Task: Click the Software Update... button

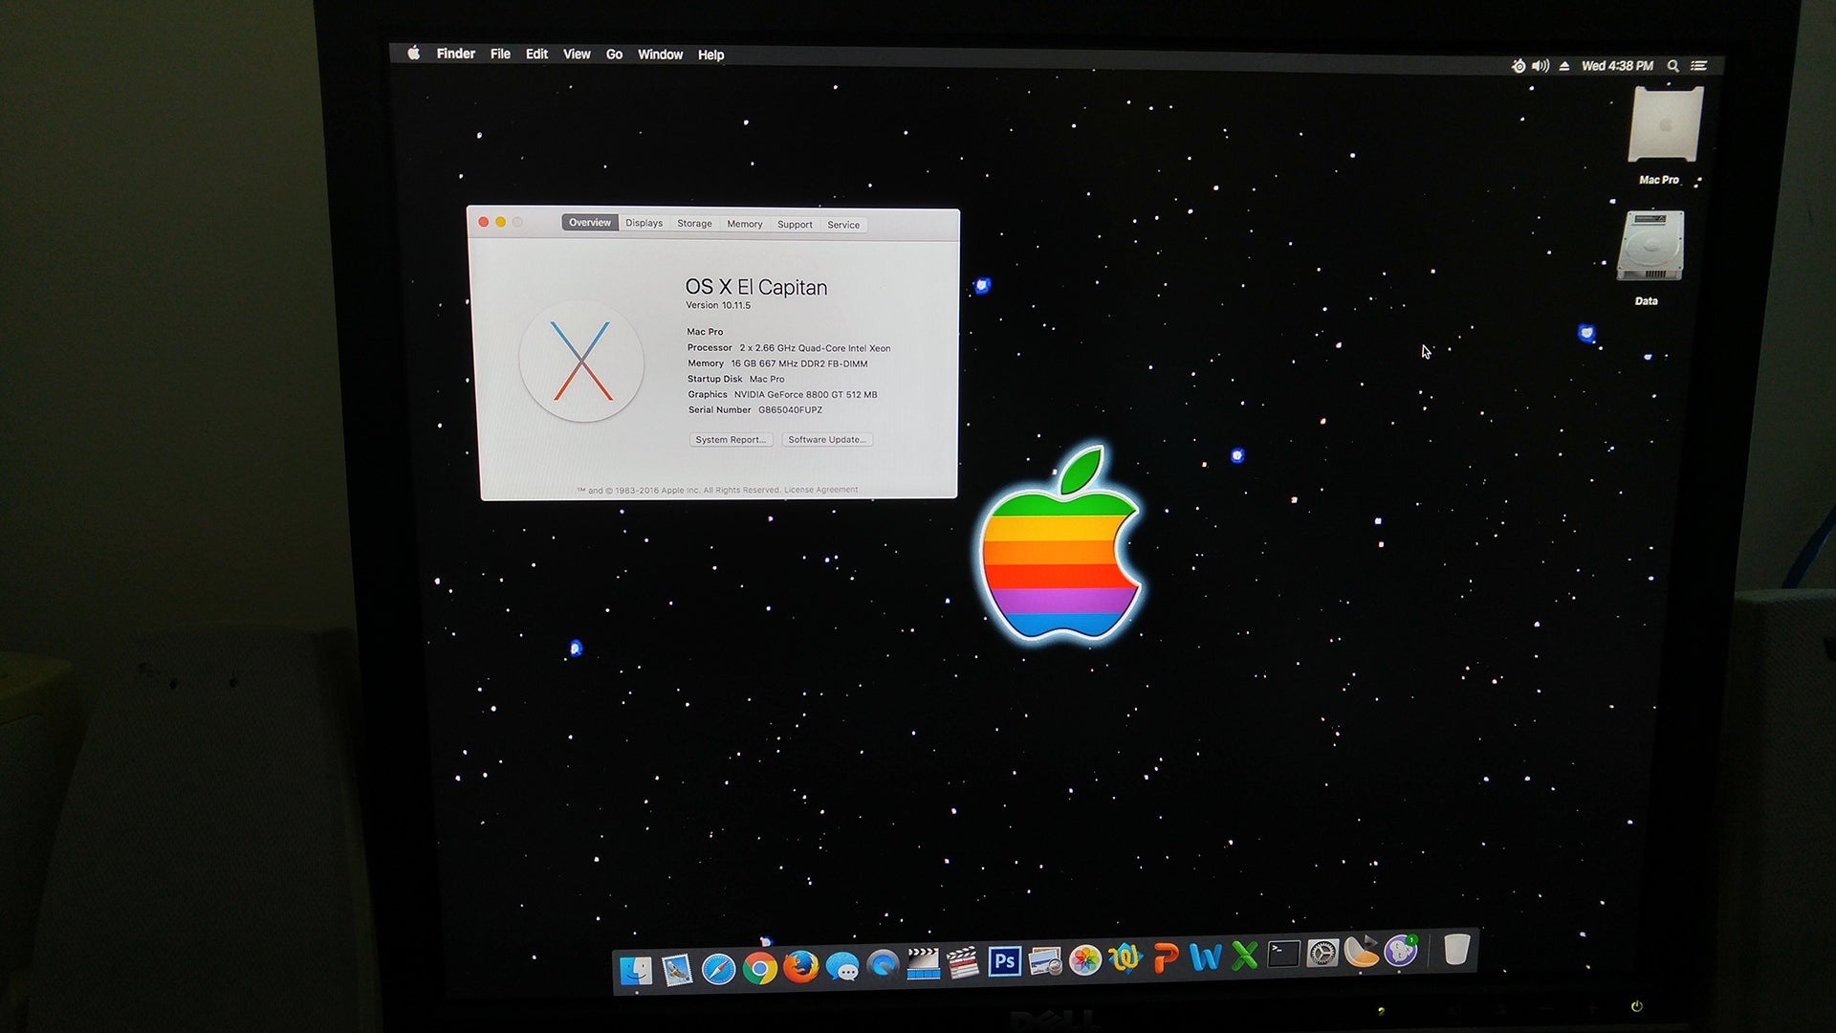Action: [827, 440]
